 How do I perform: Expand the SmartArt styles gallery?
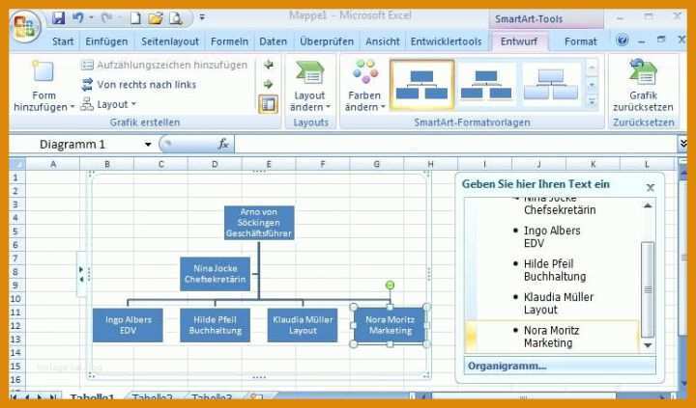(x=592, y=102)
